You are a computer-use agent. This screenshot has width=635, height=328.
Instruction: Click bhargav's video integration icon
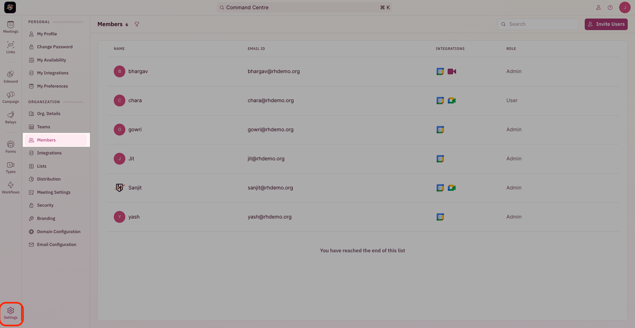[452, 71]
